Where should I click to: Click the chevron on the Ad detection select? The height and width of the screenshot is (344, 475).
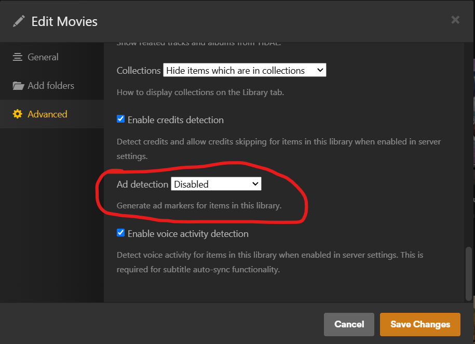[255, 184]
